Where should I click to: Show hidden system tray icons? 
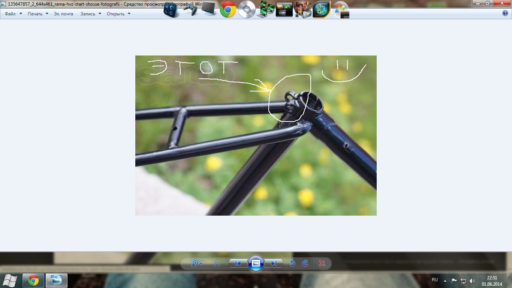[x=445, y=280]
